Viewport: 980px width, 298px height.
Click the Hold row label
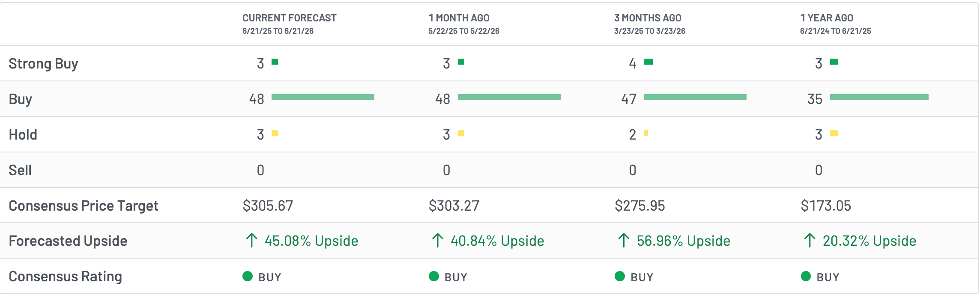pyautogui.click(x=23, y=134)
